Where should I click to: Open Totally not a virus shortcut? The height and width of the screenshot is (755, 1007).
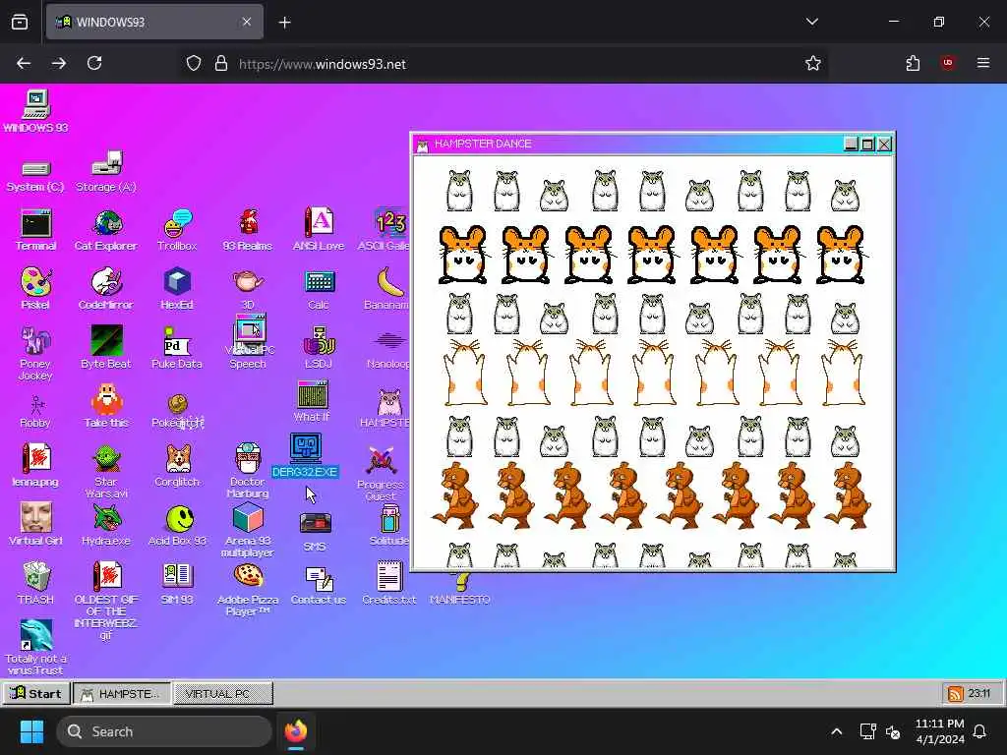tap(36, 647)
